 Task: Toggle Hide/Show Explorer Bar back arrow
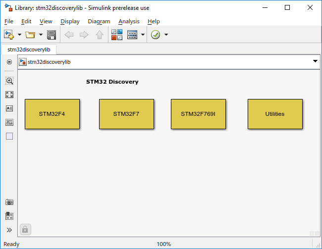(x=9, y=62)
